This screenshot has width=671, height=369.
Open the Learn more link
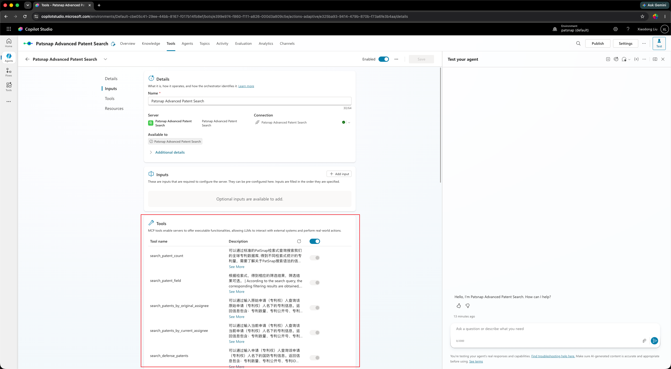pos(246,86)
